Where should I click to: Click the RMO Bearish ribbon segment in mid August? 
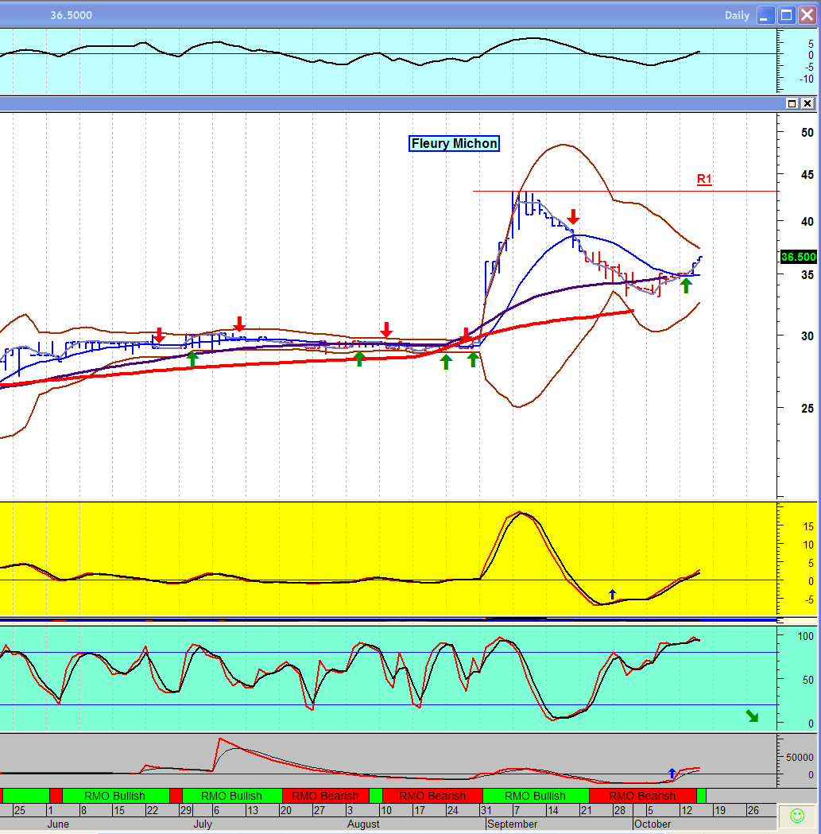[x=432, y=796]
